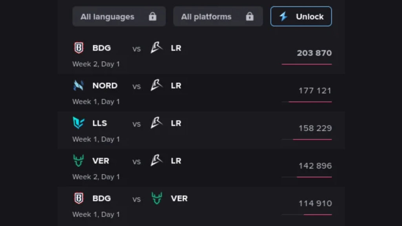Click the LR logo next to BDG

pos(155,48)
